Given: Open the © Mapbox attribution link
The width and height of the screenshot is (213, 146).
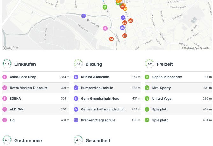Looking at the screenshot, I should pos(187,48).
